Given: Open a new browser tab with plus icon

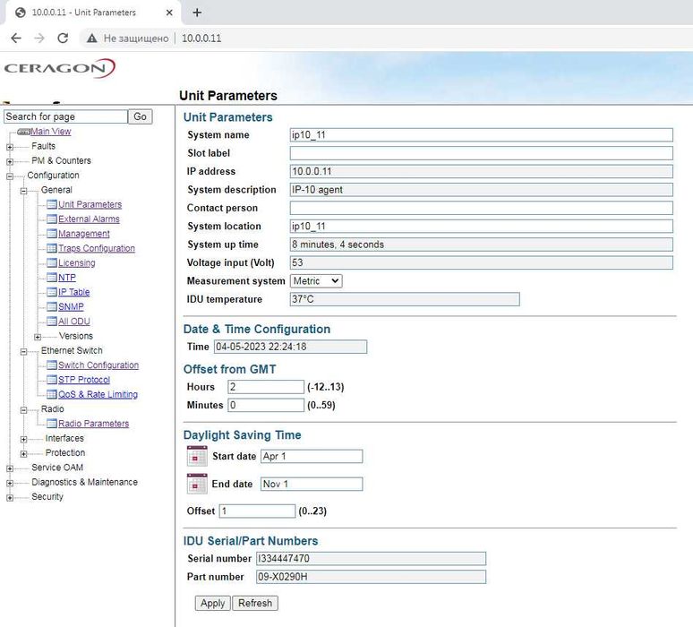Looking at the screenshot, I should pos(197,13).
